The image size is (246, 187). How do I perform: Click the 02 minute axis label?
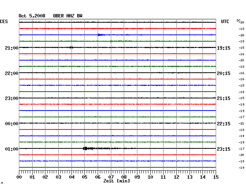point(45,177)
